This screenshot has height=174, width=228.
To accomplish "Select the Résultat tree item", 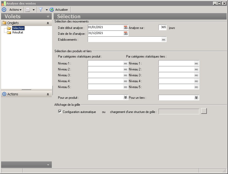I will [18, 32].
